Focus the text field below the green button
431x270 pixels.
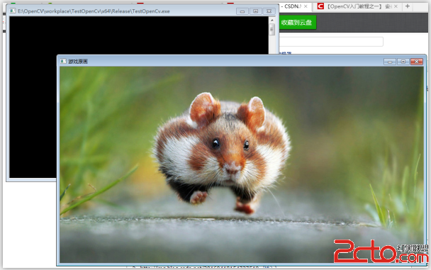(331, 42)
